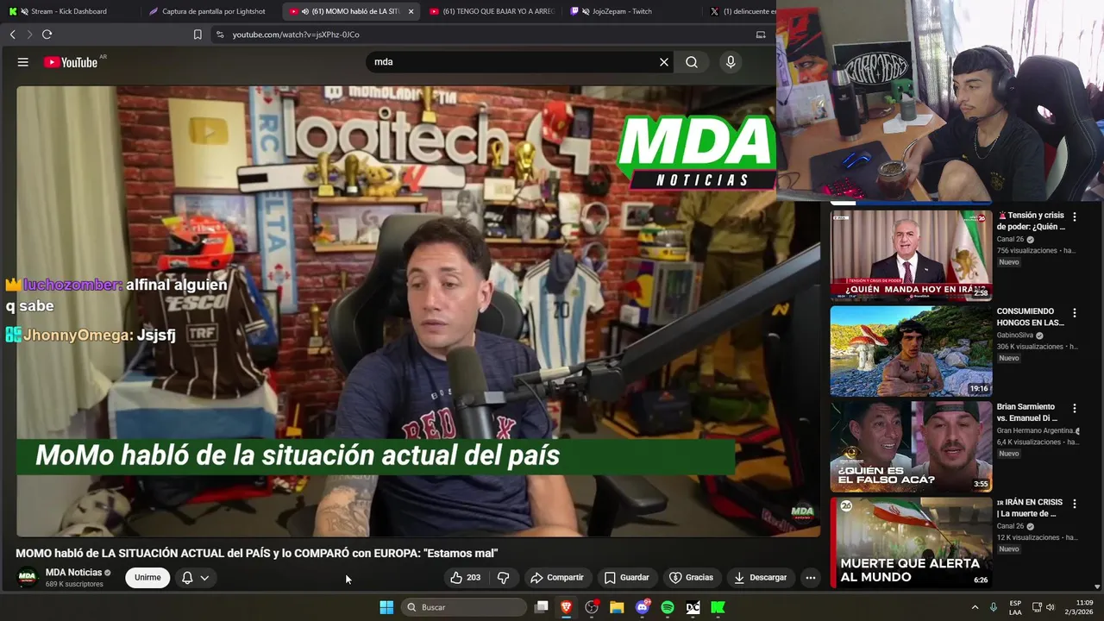Image resolution: width=1104 pixels, height=621 pixels.
Task: Save the video with Guardar button
Action: [x=626, y=578]
